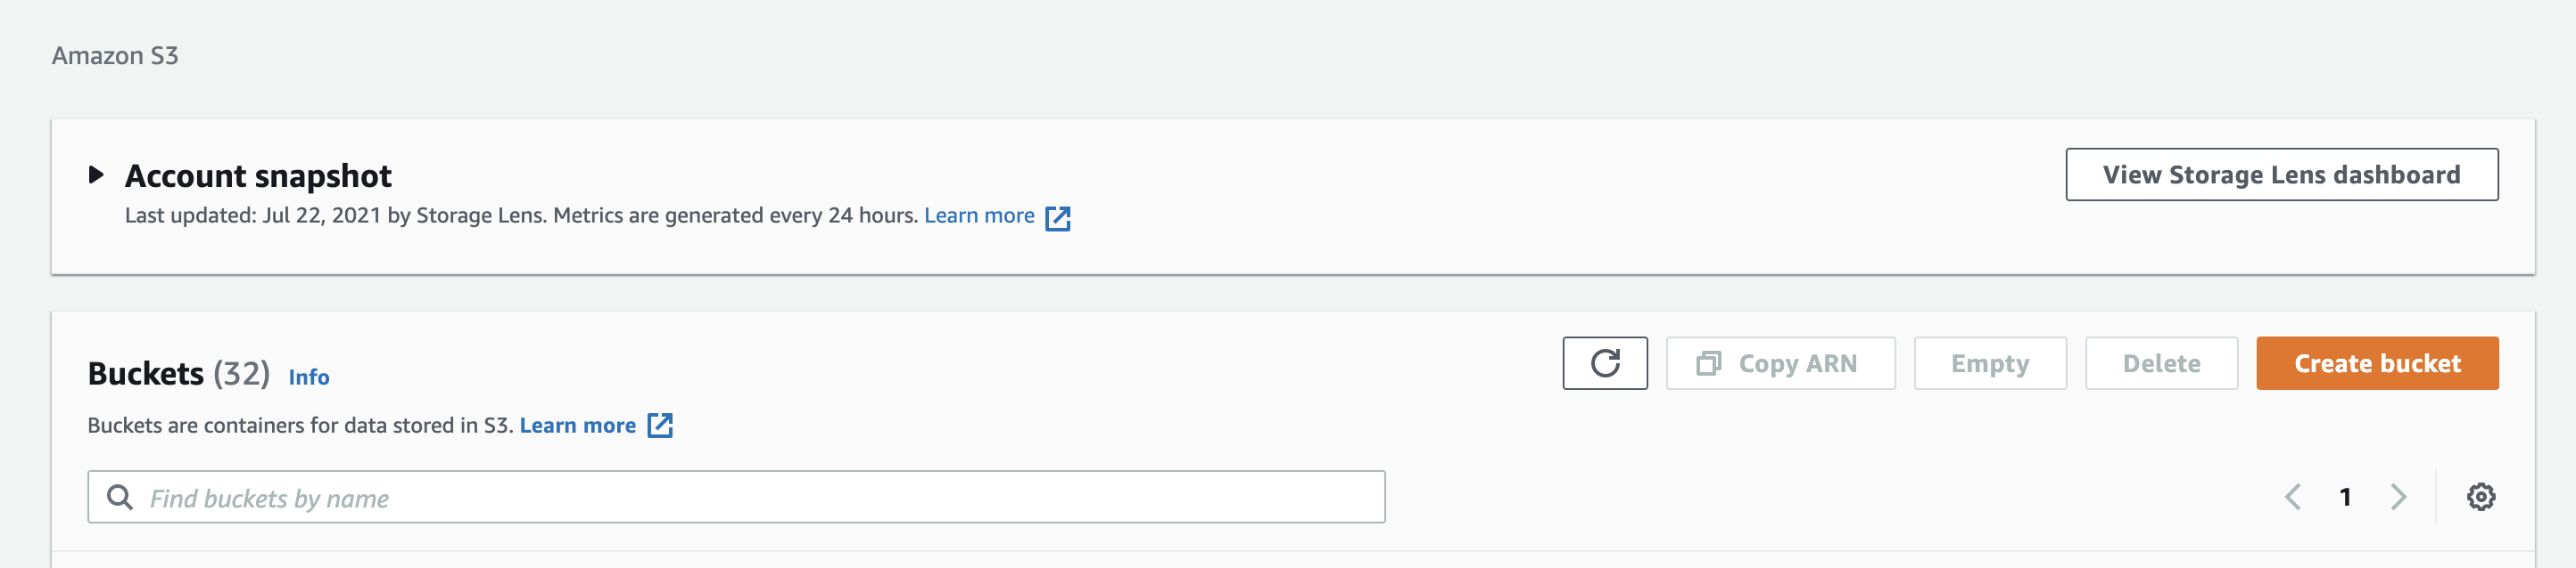
Task: Click the copy icon in Copy ARN button
Action: pyautogui.click(x=1708, y=363)
